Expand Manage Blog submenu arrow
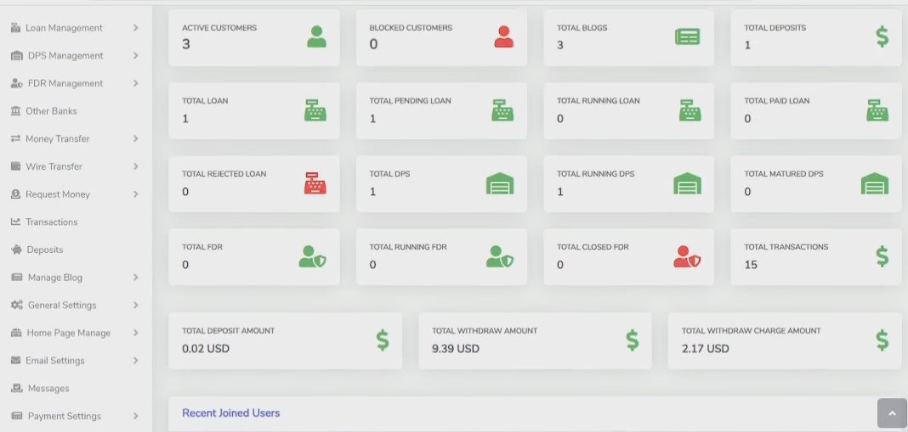The height and width of the screenshot is (432, 908). coord(135,277)
